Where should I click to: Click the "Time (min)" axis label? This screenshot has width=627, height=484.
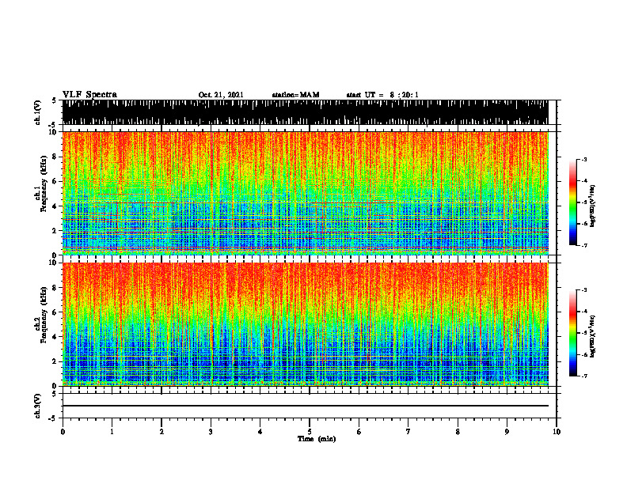(x=317, y=439)
